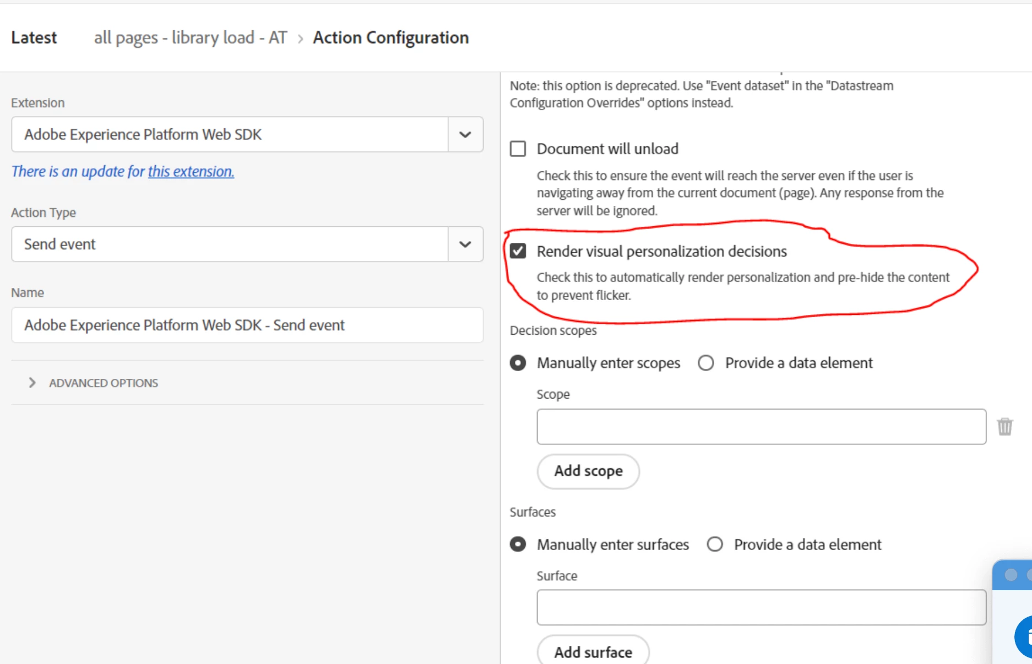Viewport: 1032px width, 664px height.
Task: Choose Provide a data element for surfaces
Action: [715, 545]
